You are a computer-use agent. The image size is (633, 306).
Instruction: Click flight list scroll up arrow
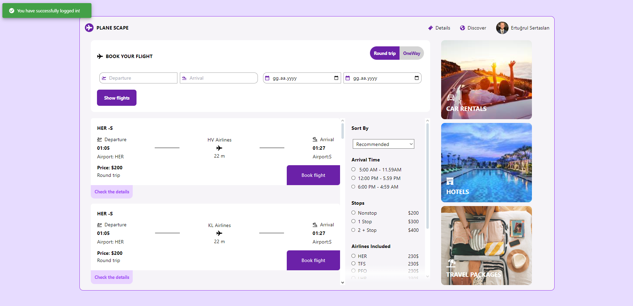pyautogui.click(x=342, y=121)
